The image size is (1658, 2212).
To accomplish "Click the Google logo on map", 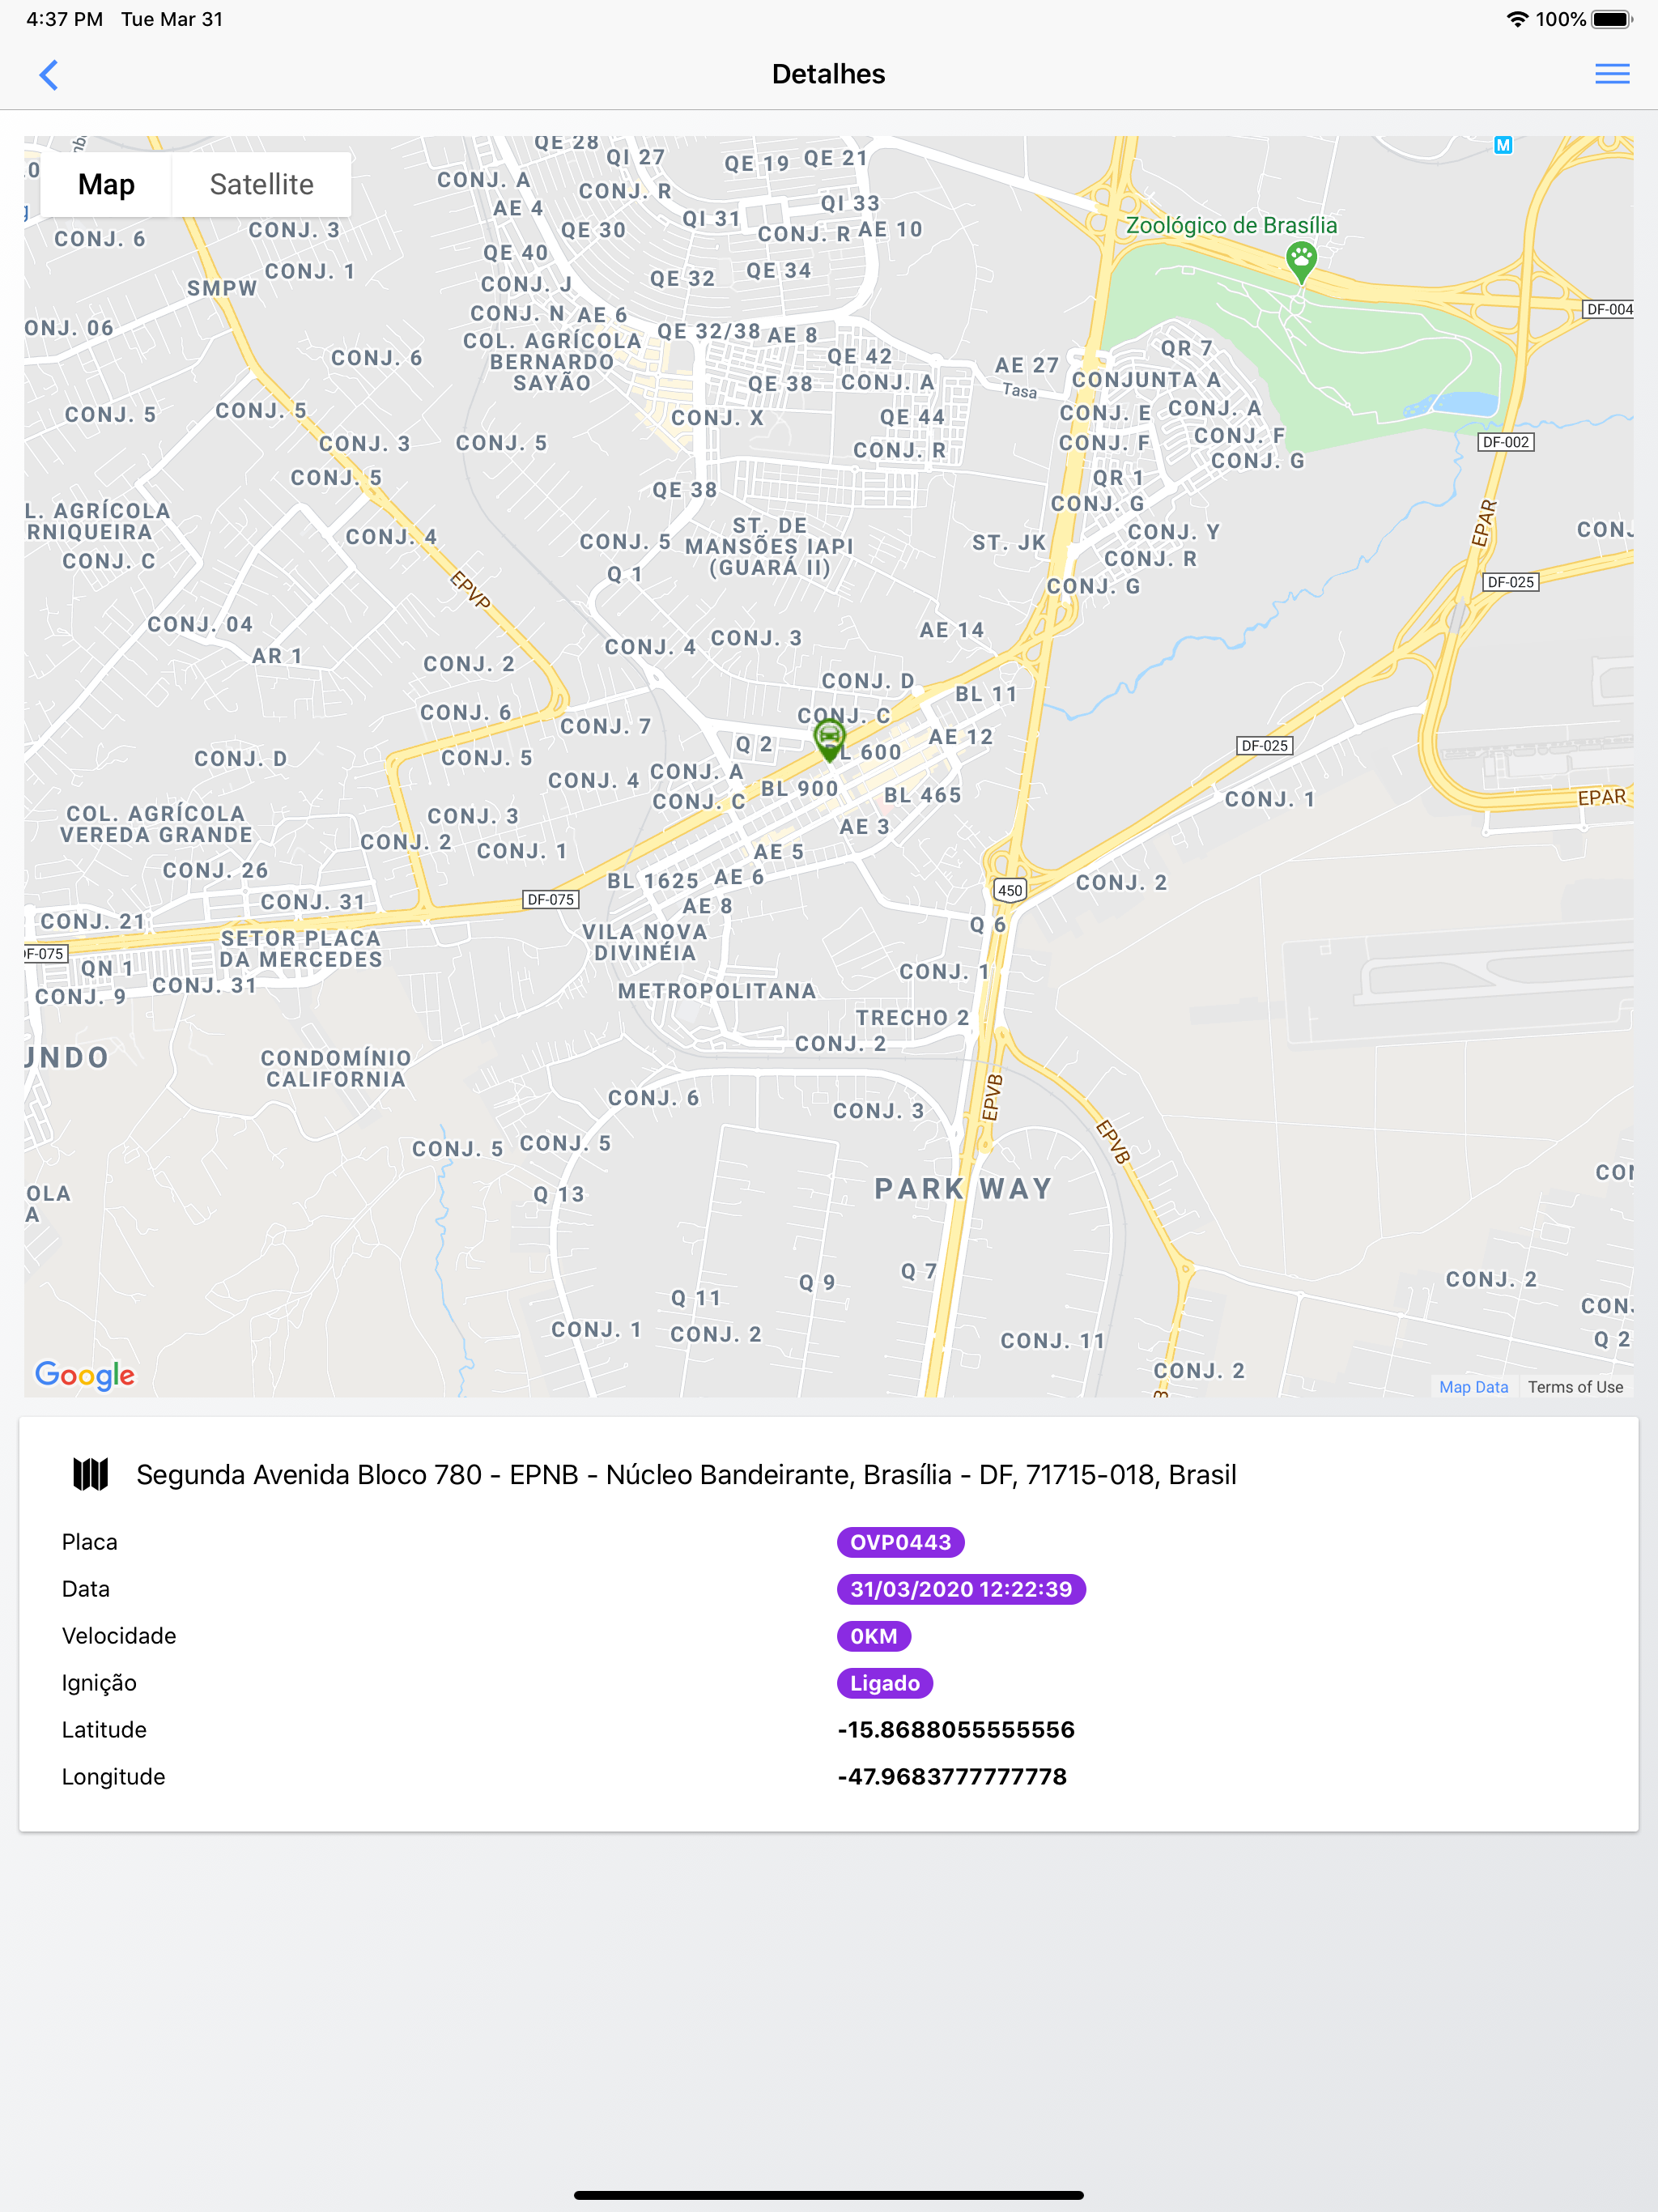I will (x=85, y=1375).
